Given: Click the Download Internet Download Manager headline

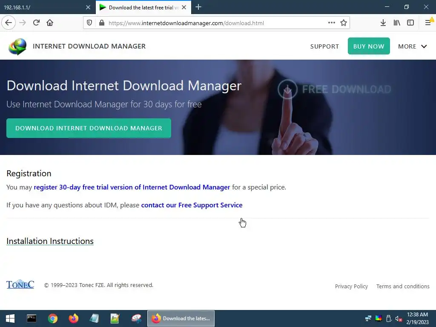Looking at the screenshot, I should coord(124,86).
